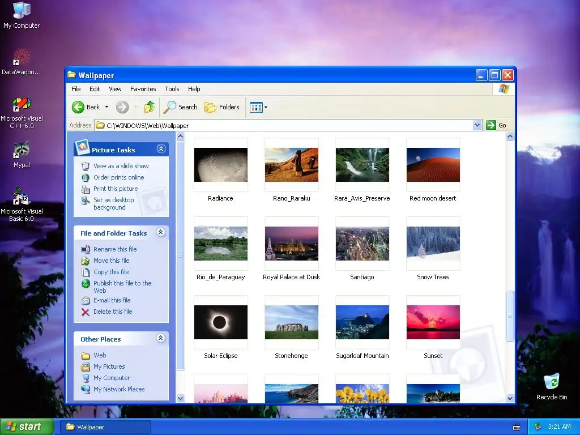Click the green Go button

click(x=496, y=125)
